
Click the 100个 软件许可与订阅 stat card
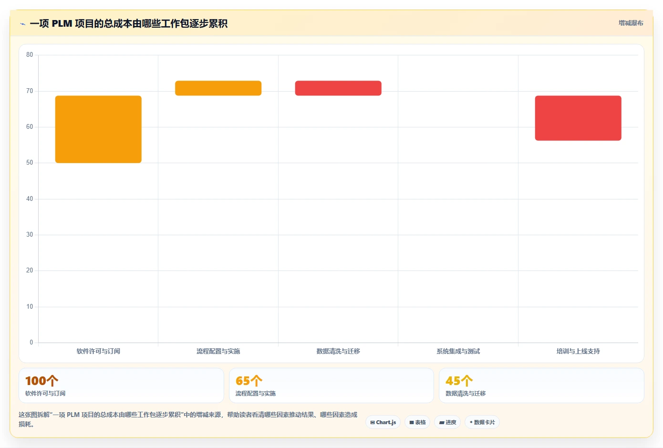(121, 385)
